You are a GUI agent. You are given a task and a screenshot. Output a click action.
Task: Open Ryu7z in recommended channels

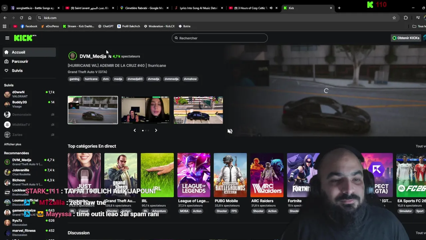pyautogui.click(x=29, y=222)
